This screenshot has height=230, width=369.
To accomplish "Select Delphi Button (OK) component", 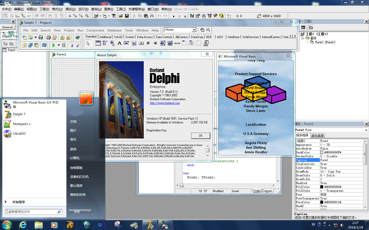I will click(141, 43).
